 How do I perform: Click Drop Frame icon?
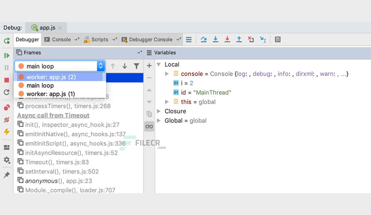(251, 39)
